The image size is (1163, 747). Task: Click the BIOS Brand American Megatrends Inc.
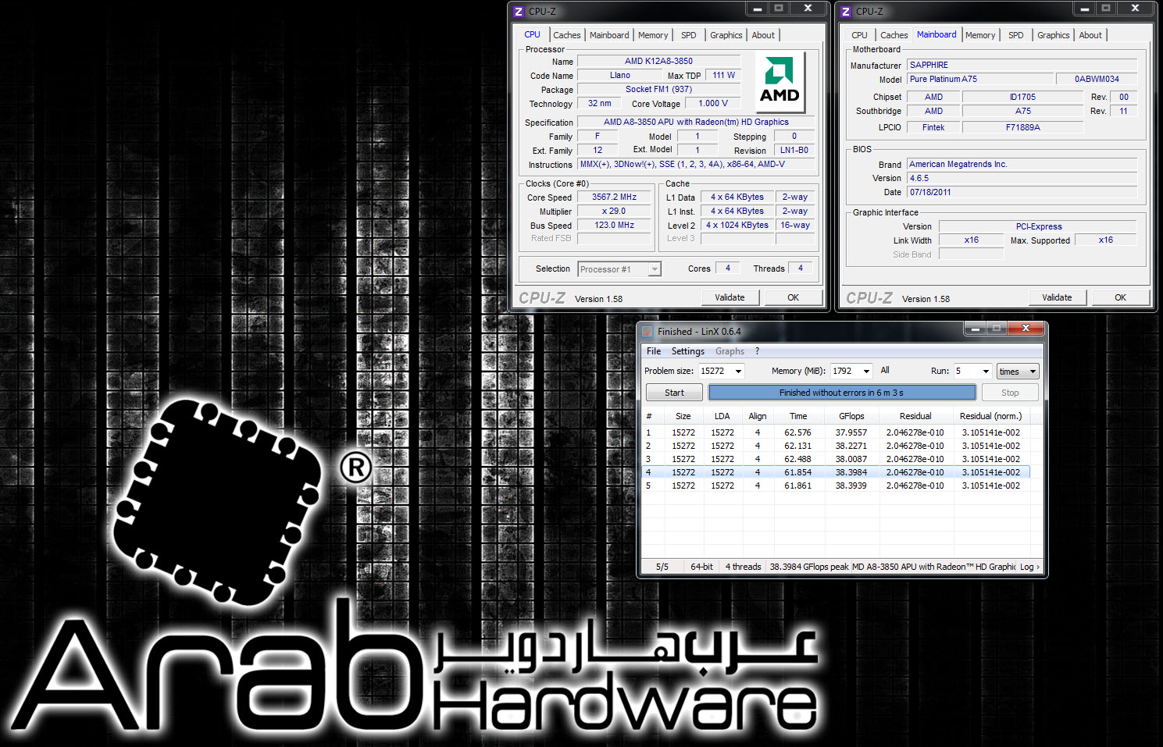point(1022,164)
